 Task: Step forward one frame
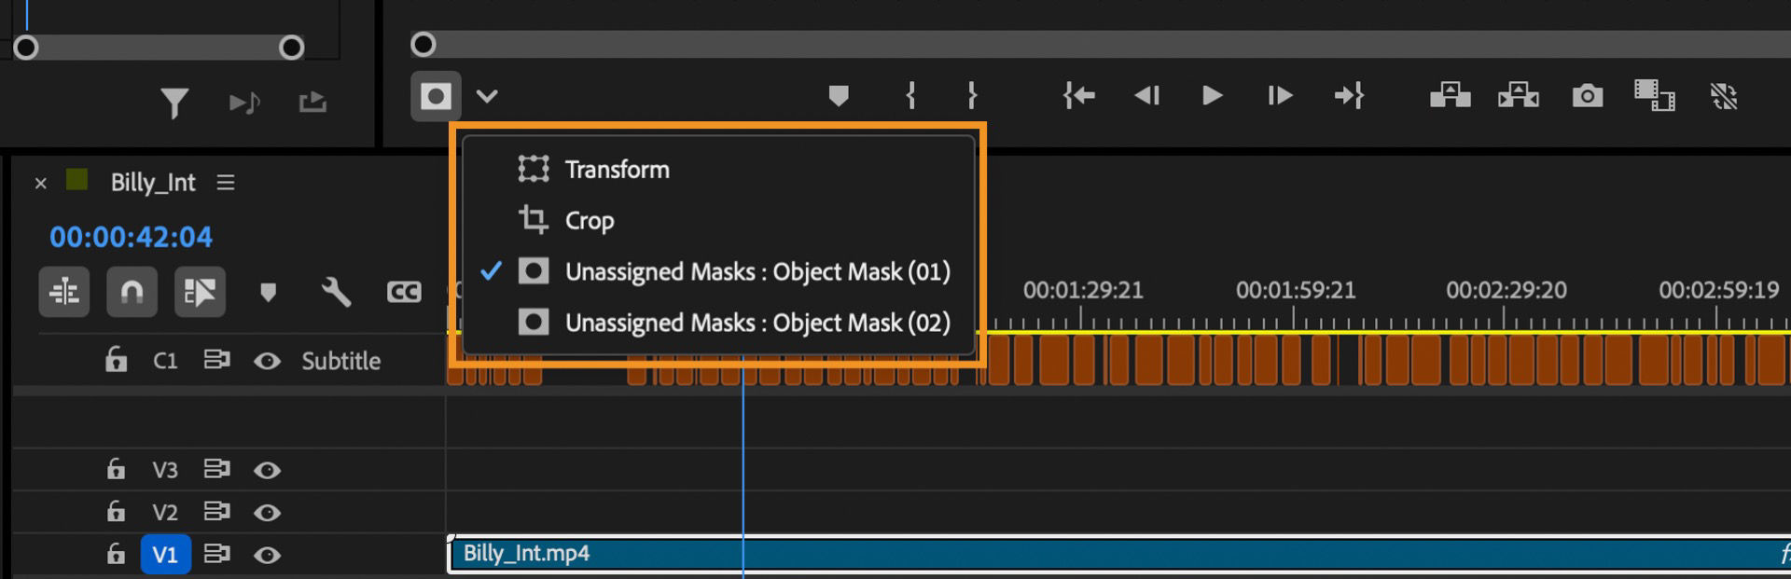coord(1280,96)
